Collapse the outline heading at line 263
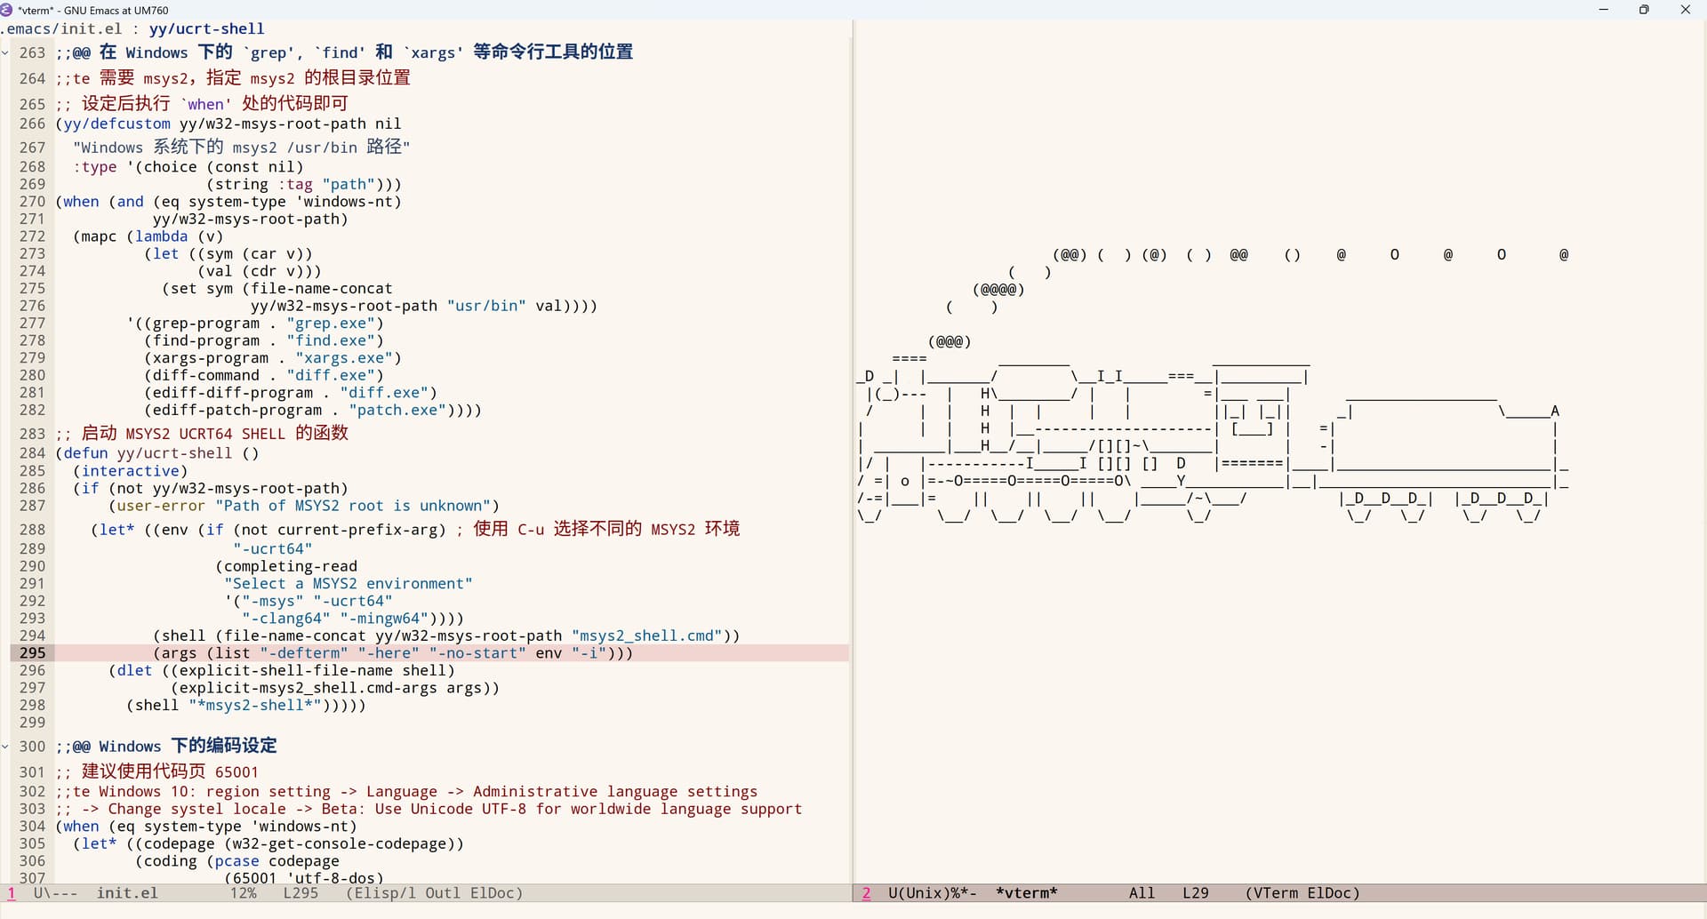This screenshot has height=919, width=1707. (5, 53)
